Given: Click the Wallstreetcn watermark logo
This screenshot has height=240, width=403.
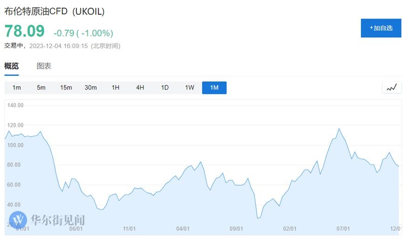Looking at the screenshot, I should click(x=19, y=219).
